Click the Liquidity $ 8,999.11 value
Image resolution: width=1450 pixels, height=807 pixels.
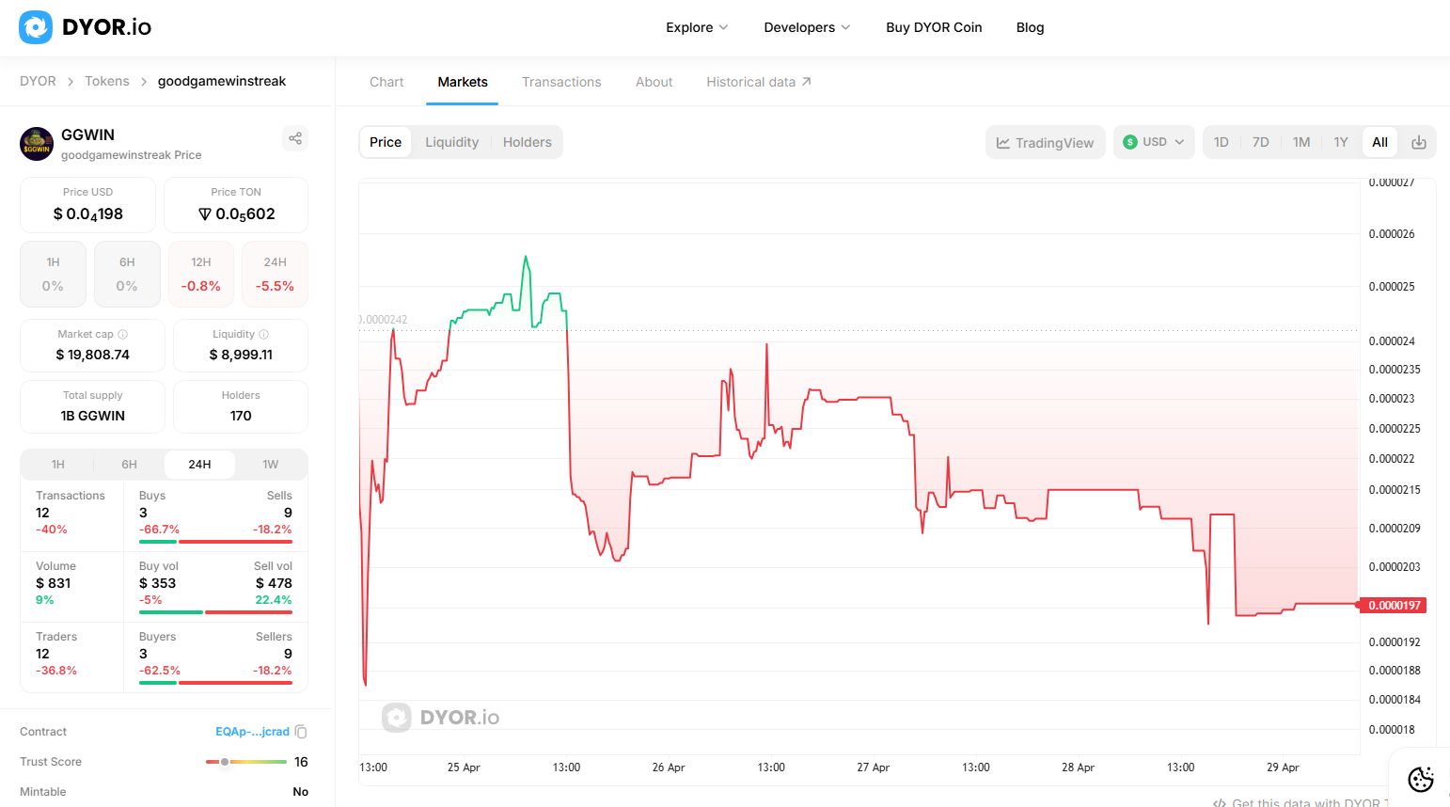[241, 355]
